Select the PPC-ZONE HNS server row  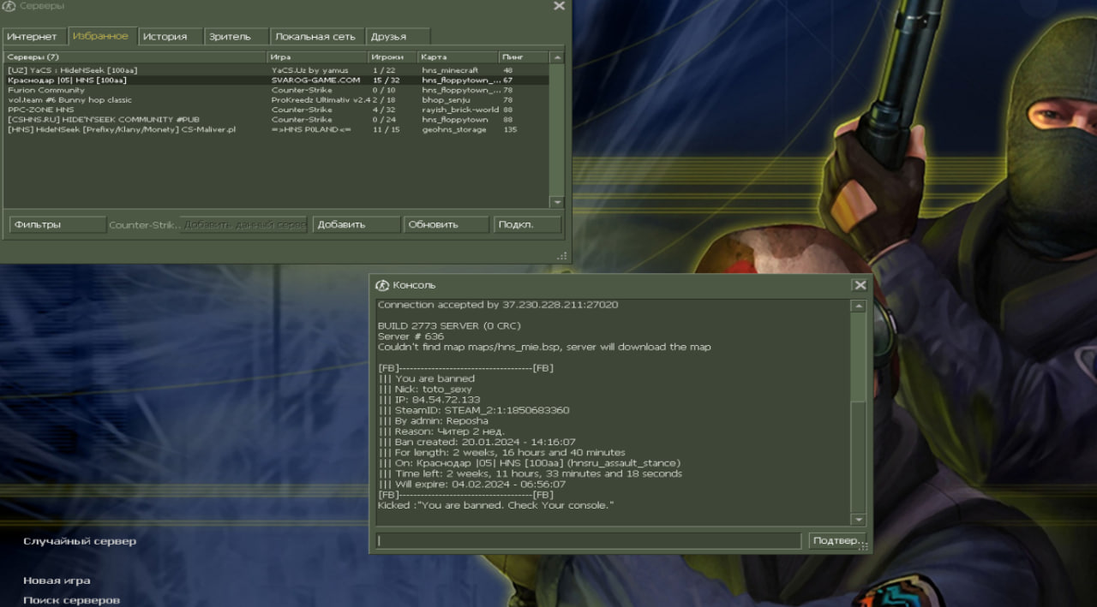(276, 110)
